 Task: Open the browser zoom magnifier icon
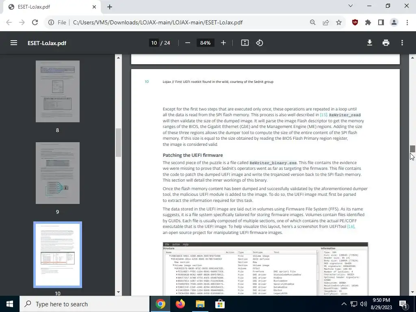[313, 22]
